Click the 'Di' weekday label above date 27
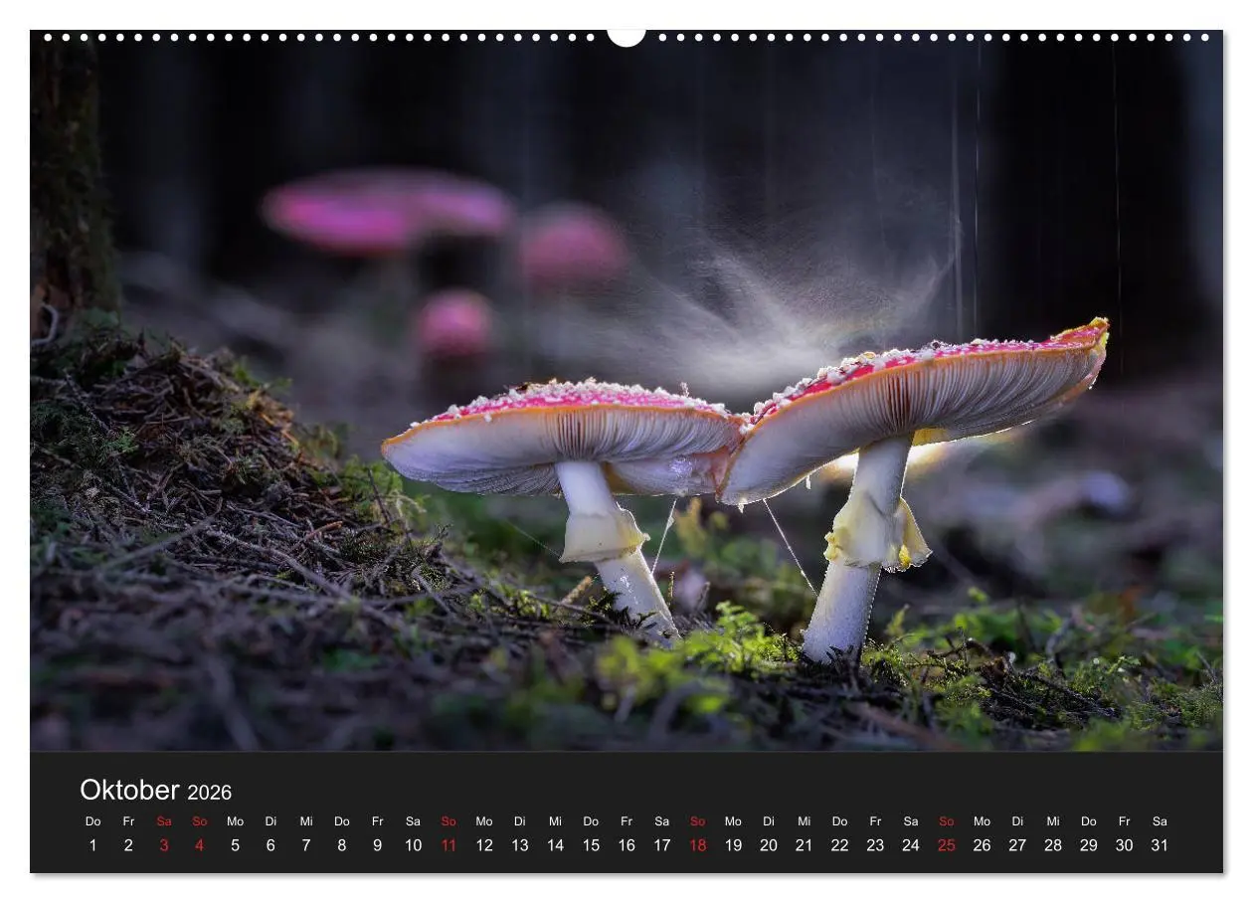The image size is (1253, 903). pyautogui.click(x=1017, y=821)
